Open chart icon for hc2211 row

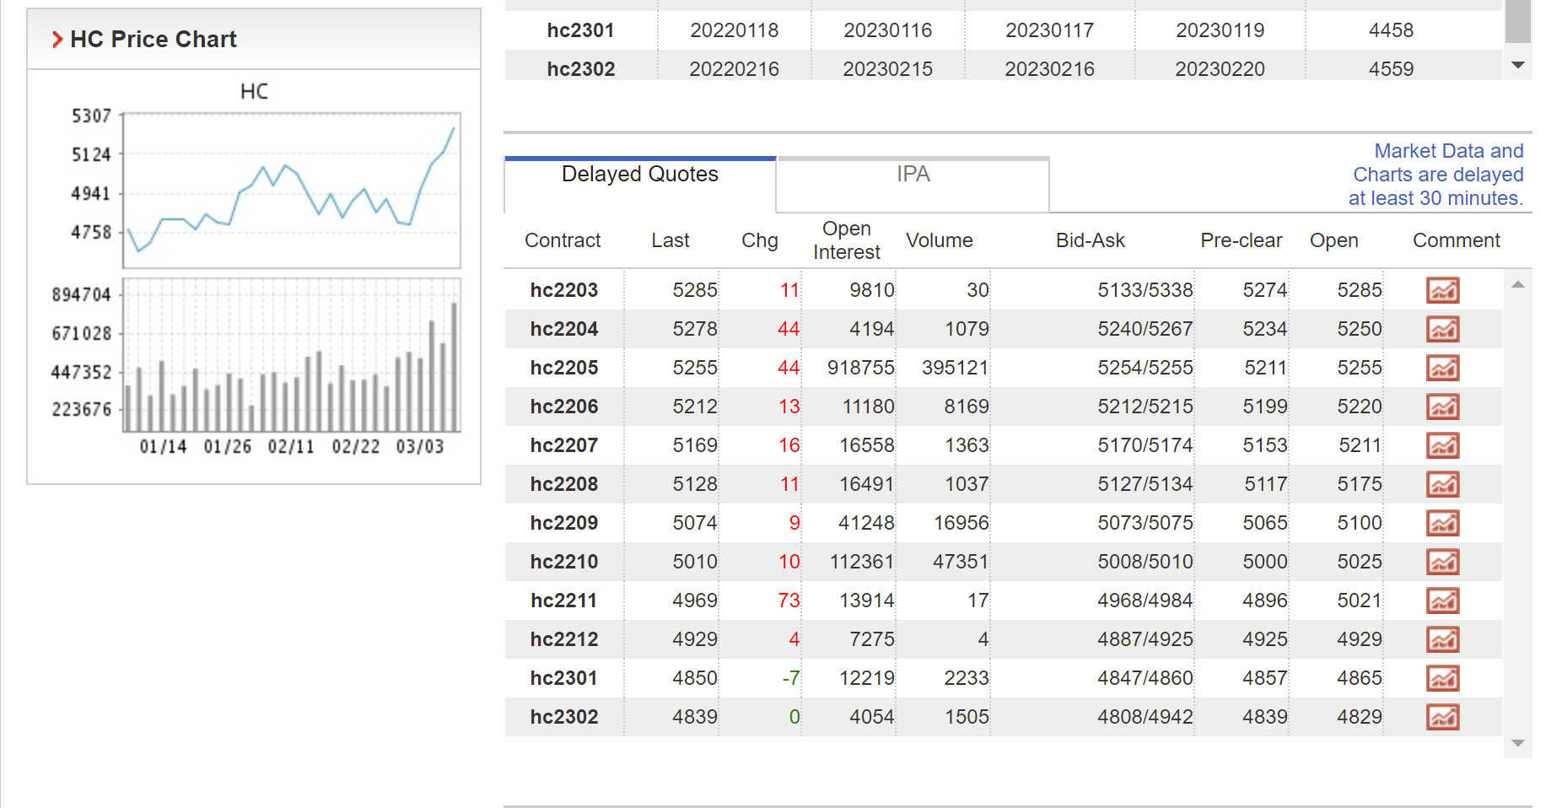tap(1442, 601)
